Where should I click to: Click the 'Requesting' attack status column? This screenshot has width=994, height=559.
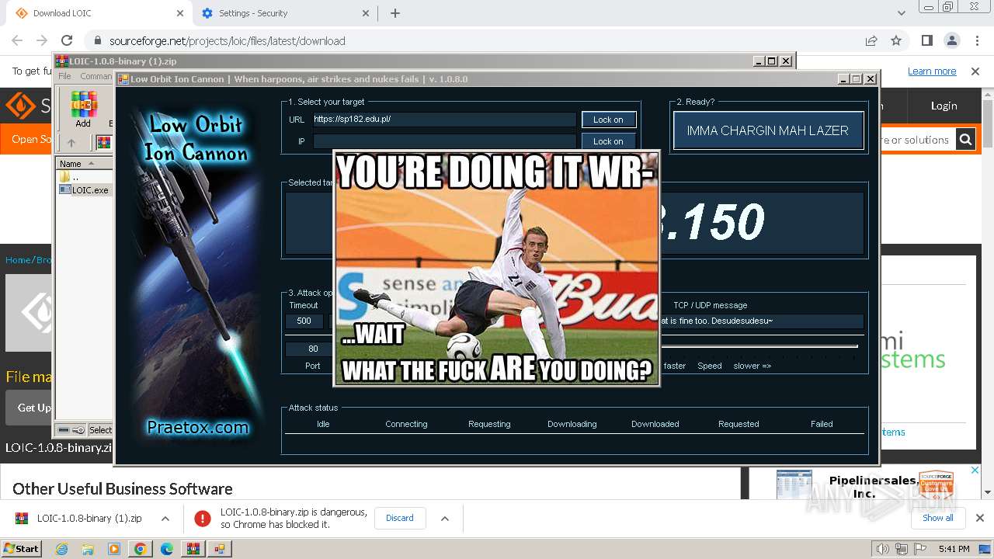coord(489,424)
